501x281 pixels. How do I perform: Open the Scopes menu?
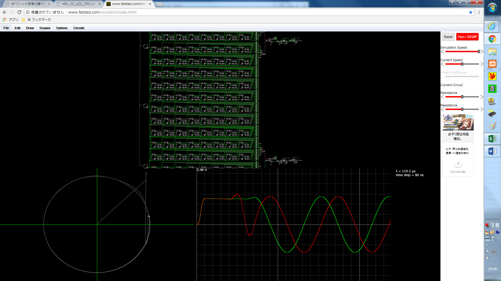(45, 28)
